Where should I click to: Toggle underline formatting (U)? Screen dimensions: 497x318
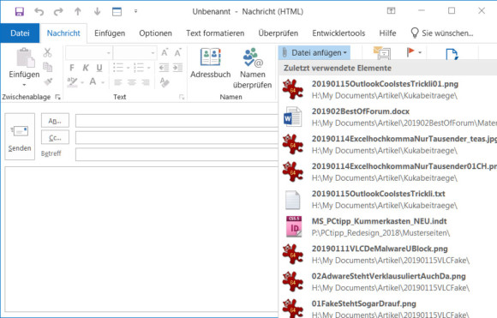[99, 68]
